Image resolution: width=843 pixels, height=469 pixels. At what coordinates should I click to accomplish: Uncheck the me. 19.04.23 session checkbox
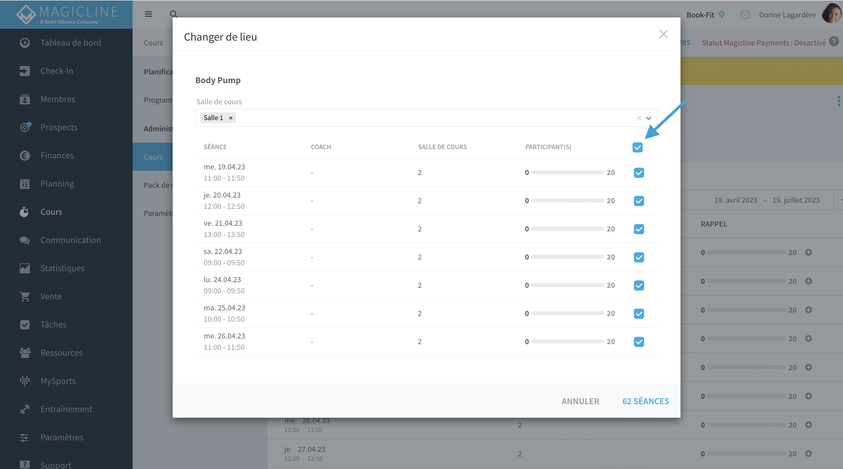639,172
